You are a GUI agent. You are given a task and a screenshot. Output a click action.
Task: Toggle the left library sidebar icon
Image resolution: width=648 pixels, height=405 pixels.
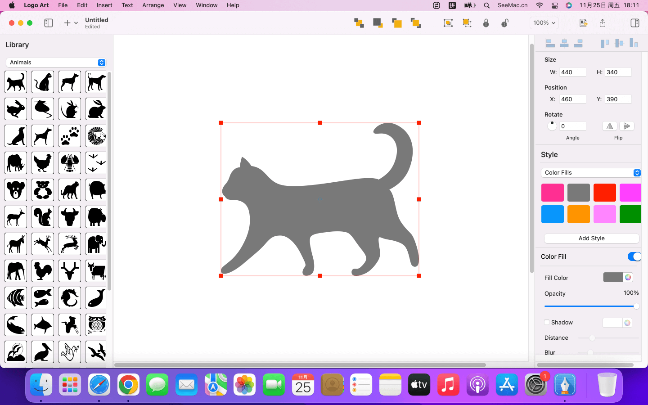point(49,23)
